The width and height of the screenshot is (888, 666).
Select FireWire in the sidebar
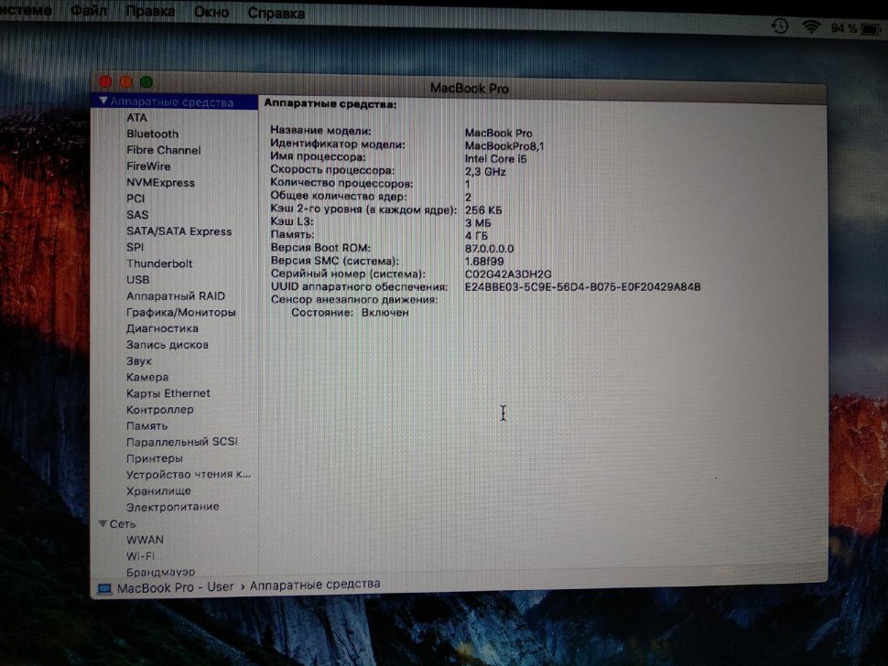tap(148, 166)
